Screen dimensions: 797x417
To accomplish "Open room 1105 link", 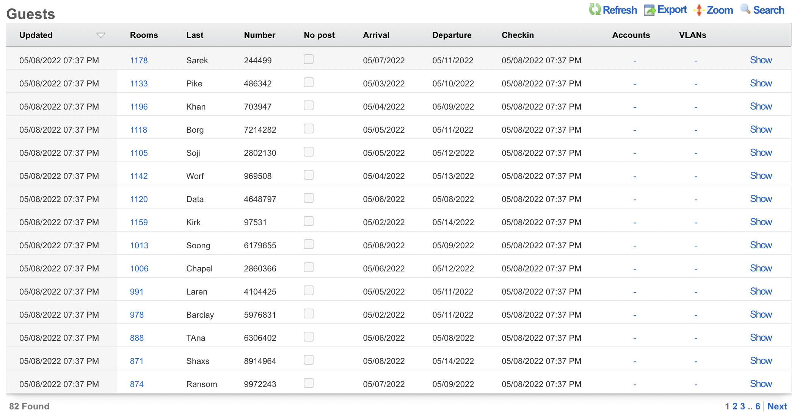I will click(x=139, y=153).
